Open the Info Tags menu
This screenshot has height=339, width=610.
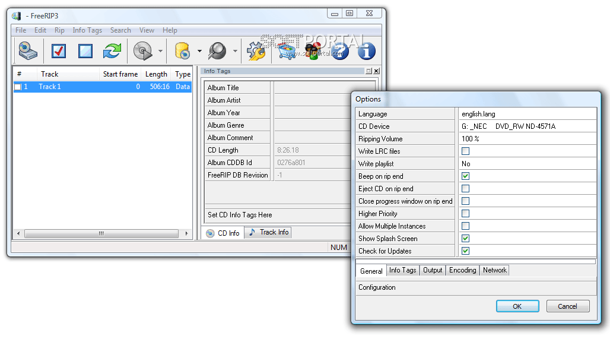tap(87, 30)
